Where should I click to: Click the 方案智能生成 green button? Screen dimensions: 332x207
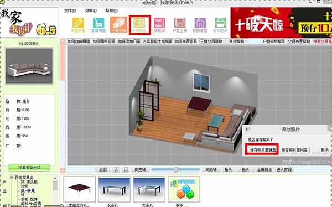point(29,168)
